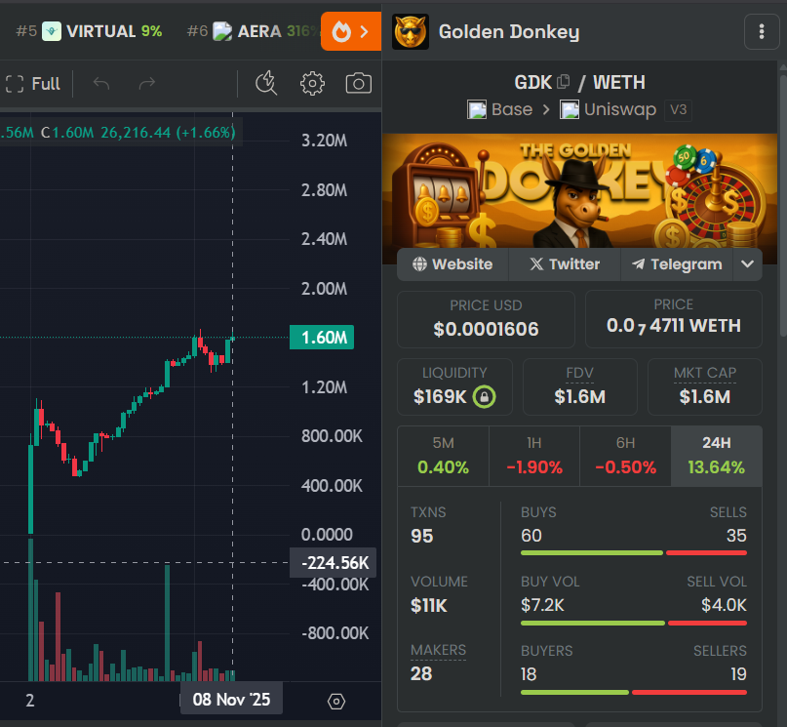Click the SELL VOL $4.0K value
Screen dimensions: 787x727
click(724, 605)
